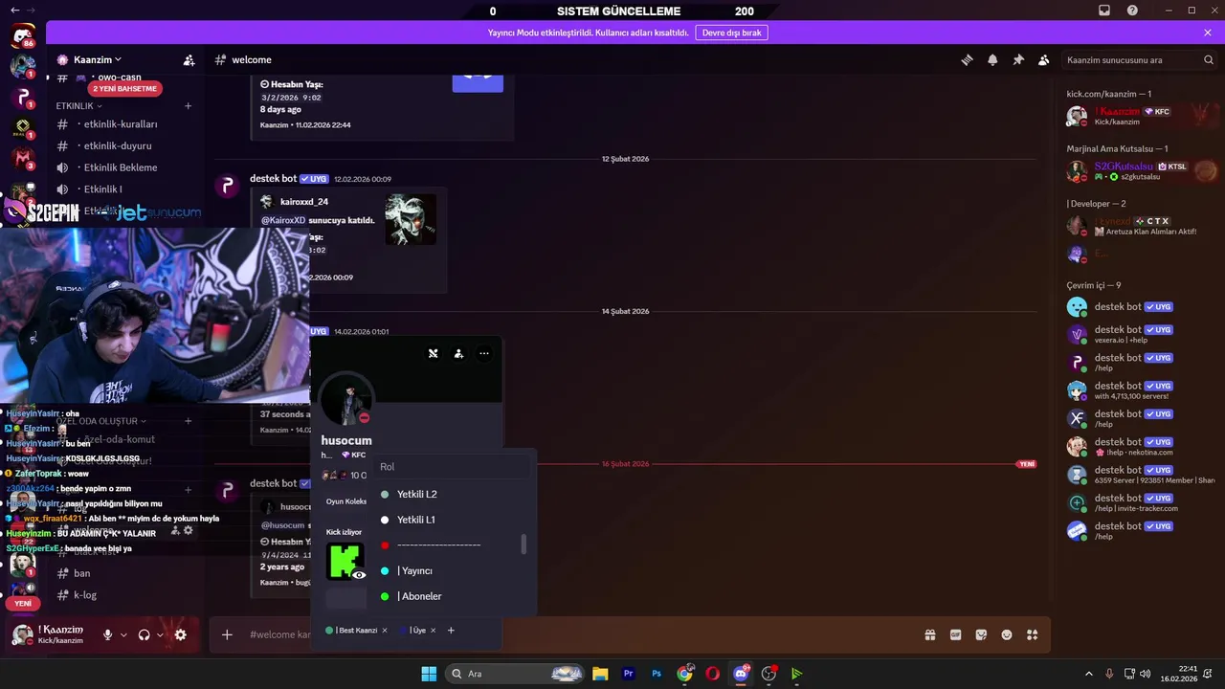This screenshot has height=689, width=1225.
Task: Open Photoshop from taskbar
Action: (657, 674)
